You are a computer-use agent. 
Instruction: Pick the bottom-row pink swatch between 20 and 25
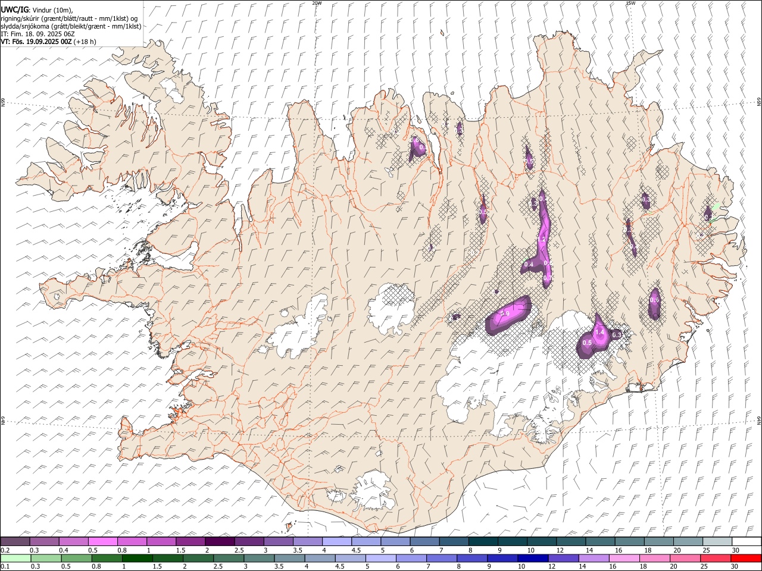pyautogui.click(x=685, y=558)
